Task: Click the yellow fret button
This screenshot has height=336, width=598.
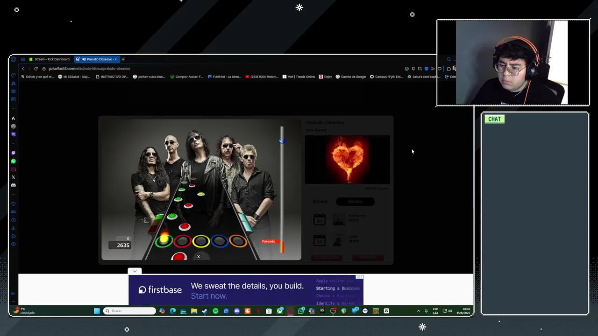Action: (201, 241)
